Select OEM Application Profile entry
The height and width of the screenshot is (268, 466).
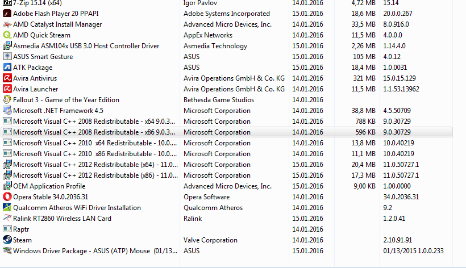[49, 186]
